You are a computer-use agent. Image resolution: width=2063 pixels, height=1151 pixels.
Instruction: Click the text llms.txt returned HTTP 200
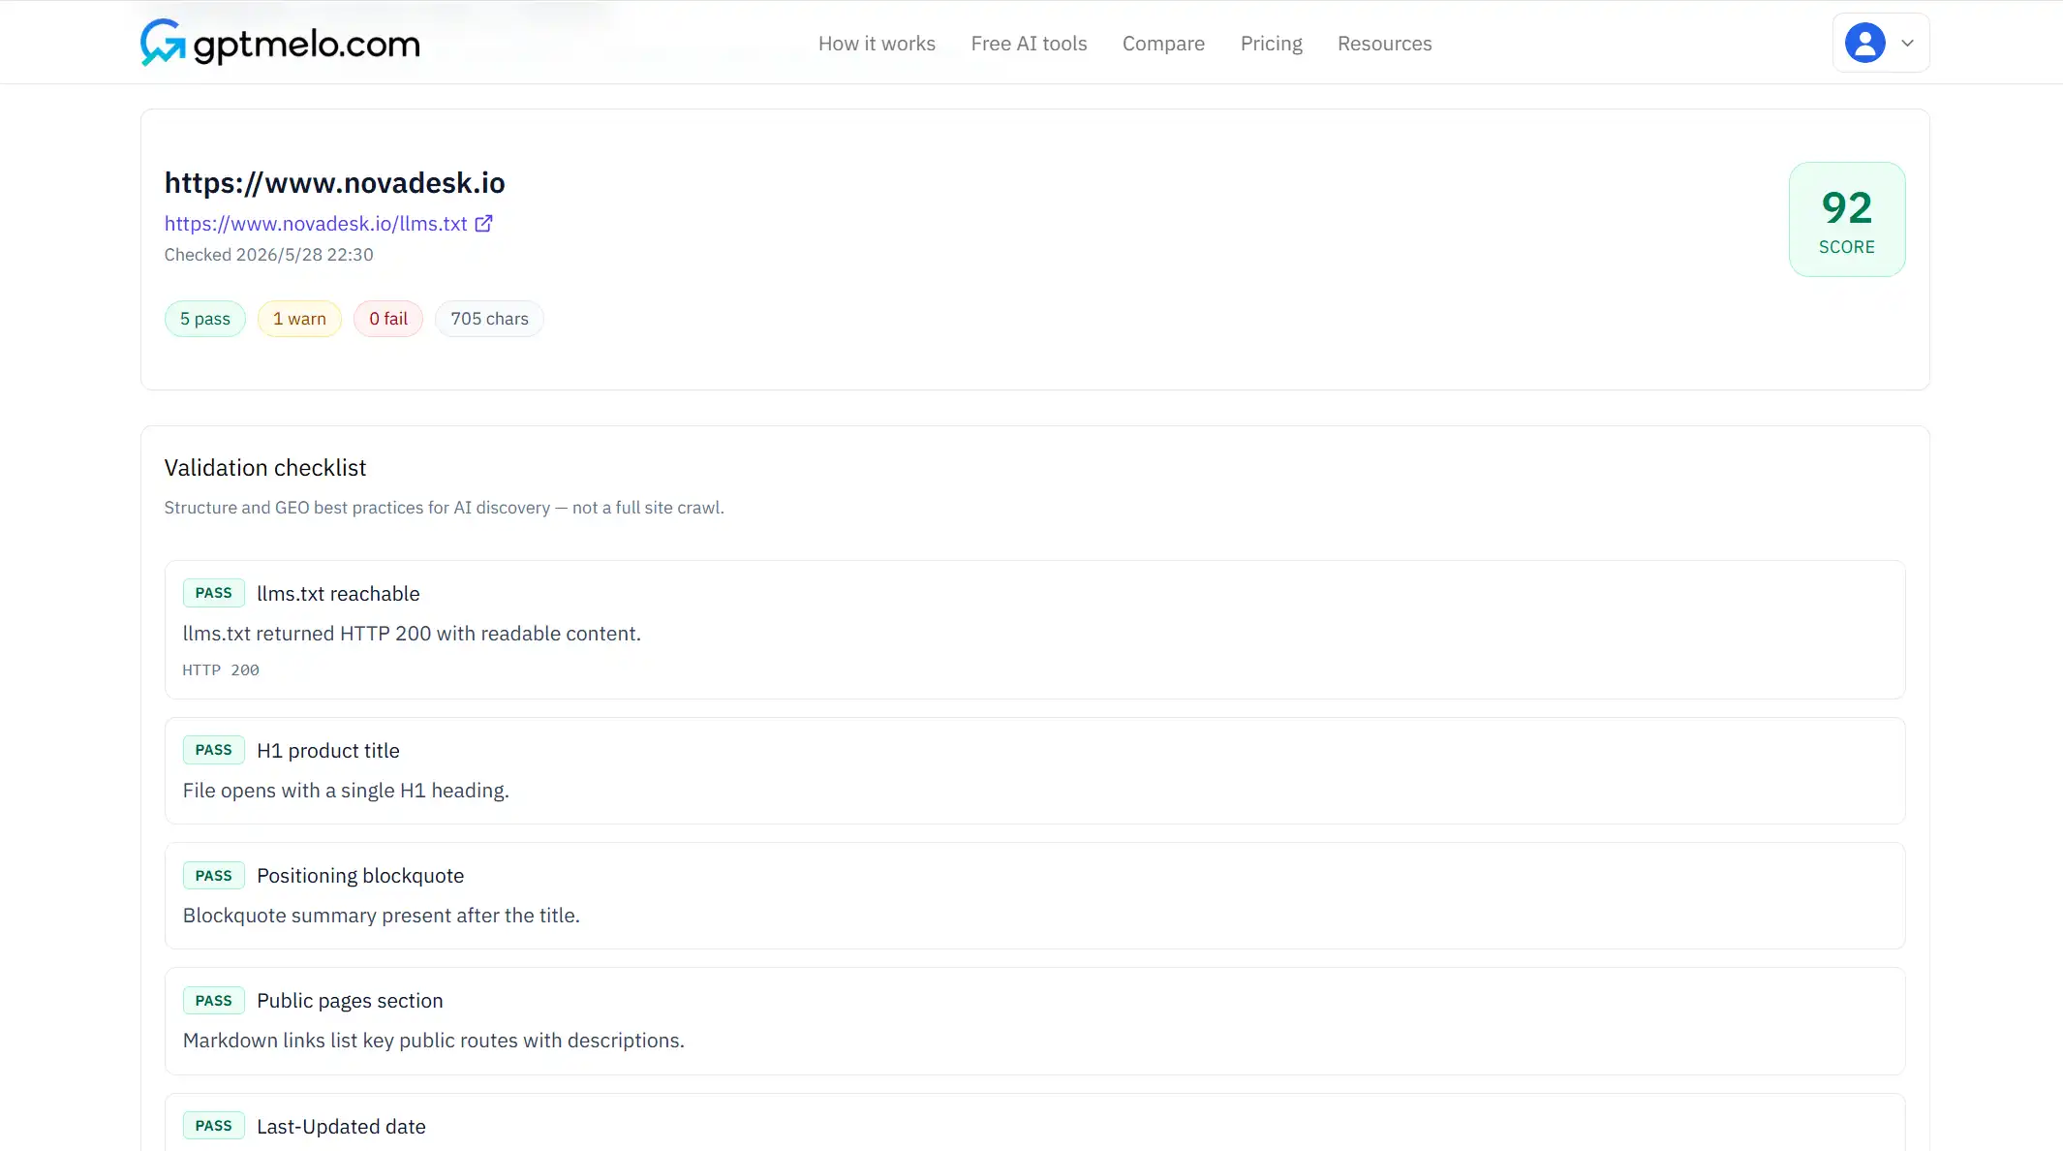412,634
